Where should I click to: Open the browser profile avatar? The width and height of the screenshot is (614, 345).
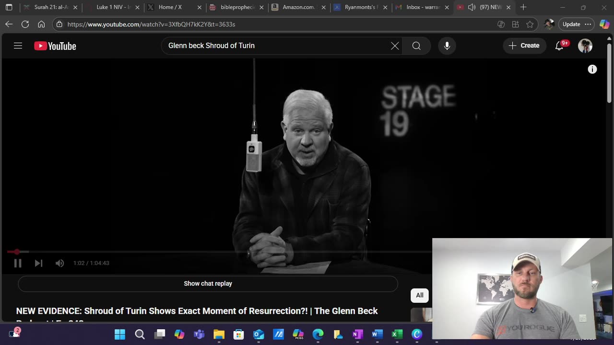[549, 24]
